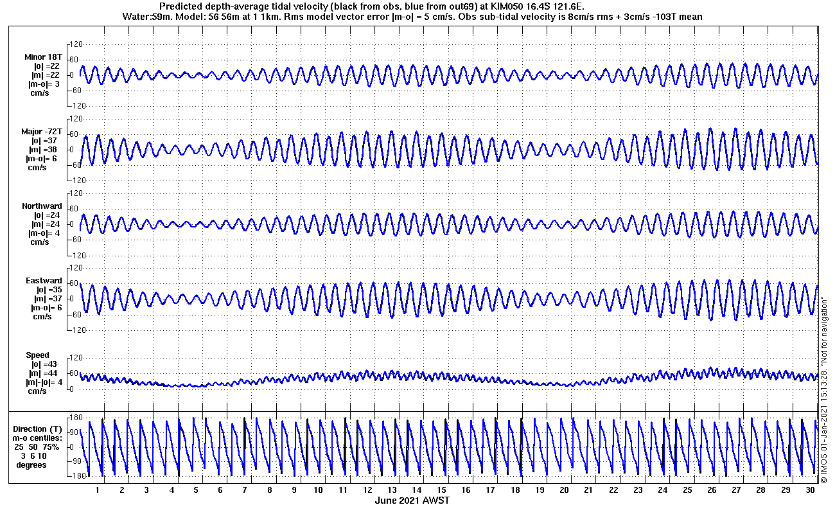Click date label '17' on the x-axis

click(490, 490)
